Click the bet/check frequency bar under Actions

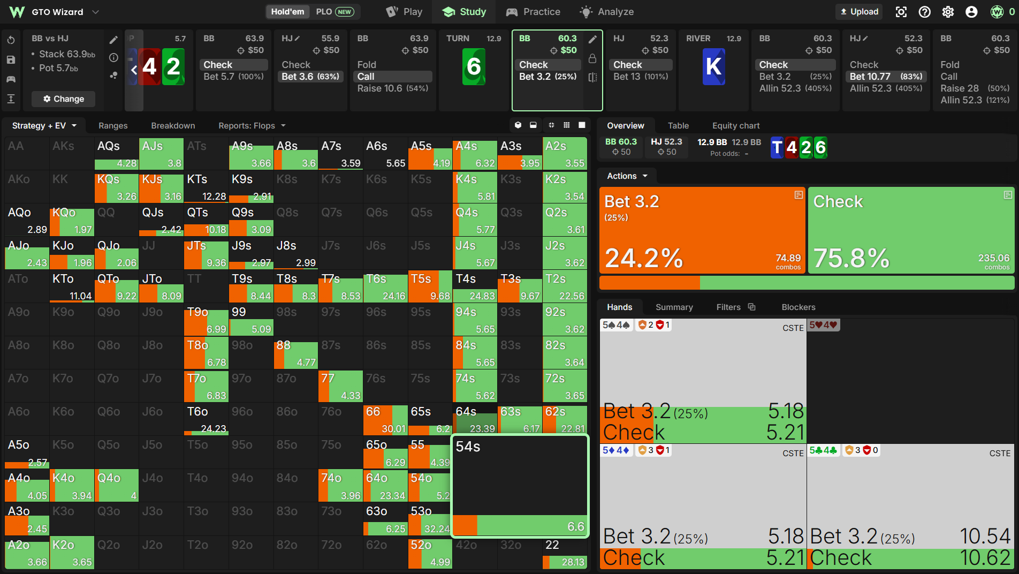pos(807,283)
